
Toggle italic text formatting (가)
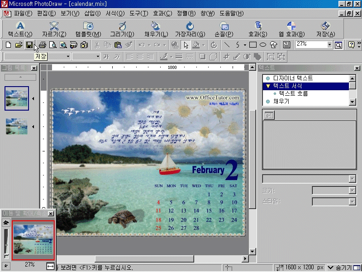pyautogui.click(x=117, y=56)
